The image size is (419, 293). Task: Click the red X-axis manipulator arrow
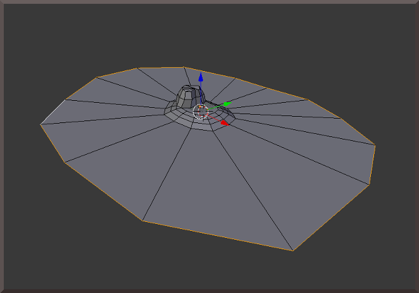(223, 122)
